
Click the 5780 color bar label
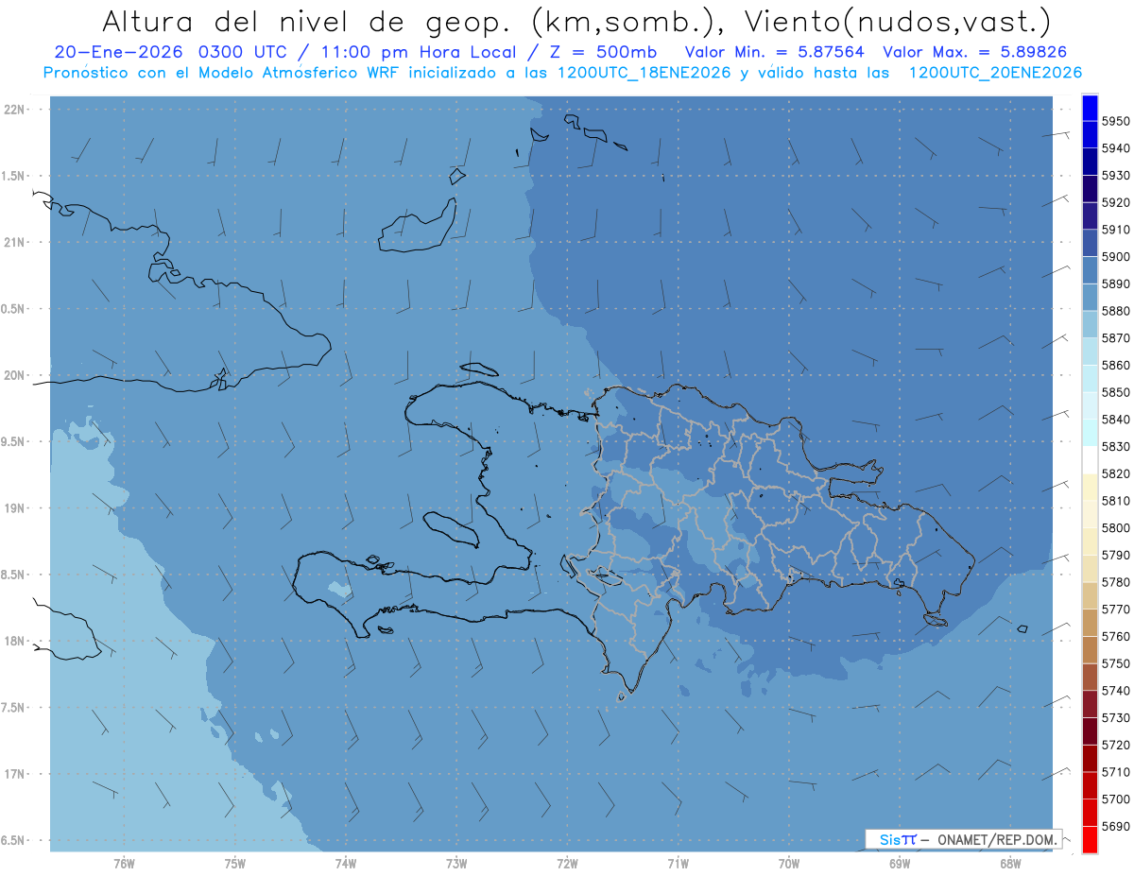(1116, 582)
